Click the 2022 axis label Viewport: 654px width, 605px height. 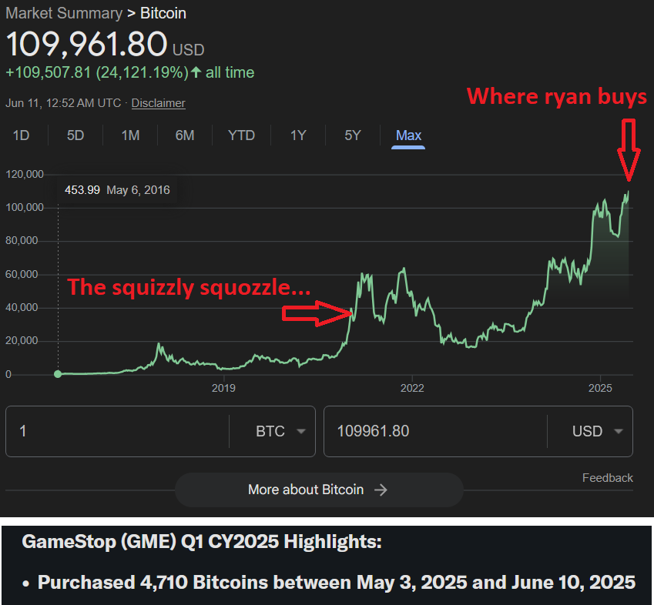412,388
